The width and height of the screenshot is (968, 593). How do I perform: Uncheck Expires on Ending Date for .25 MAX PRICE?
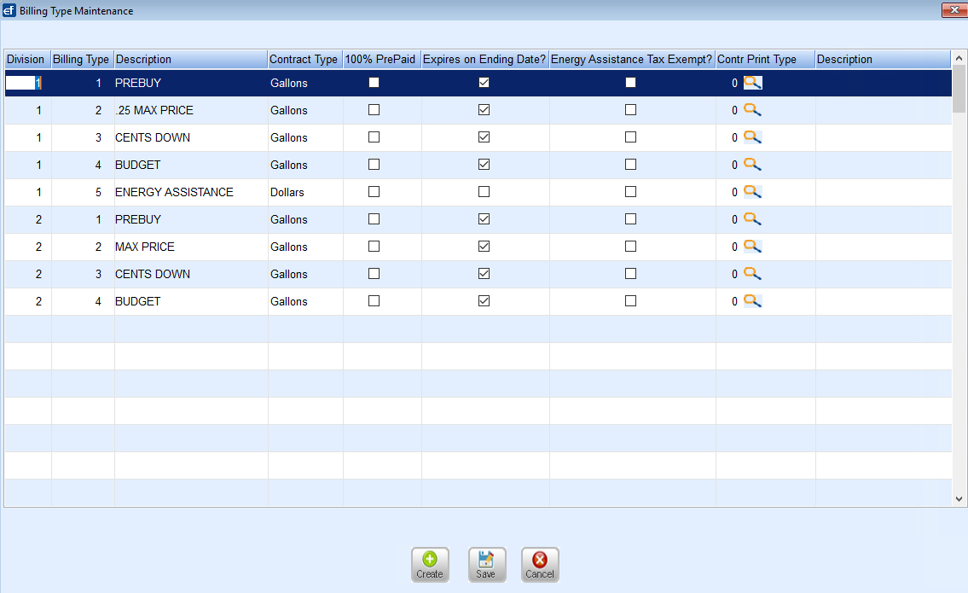[484, 109]
